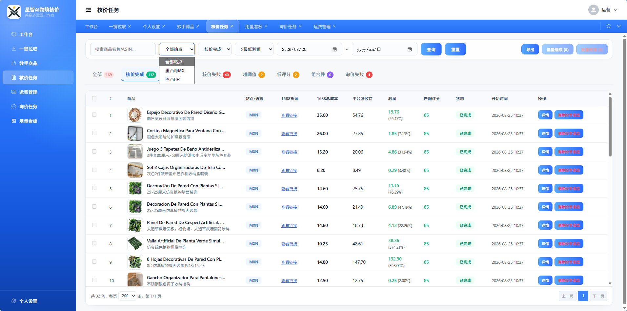Close the 询价任务 tab
Viewport: 627px width, 311px height.
300,26
